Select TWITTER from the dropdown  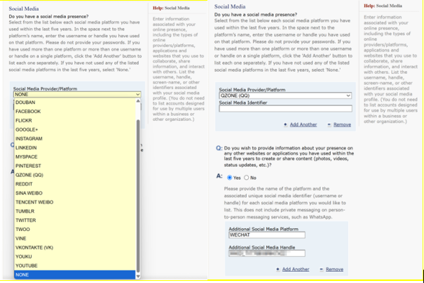[x=75, y=221]
